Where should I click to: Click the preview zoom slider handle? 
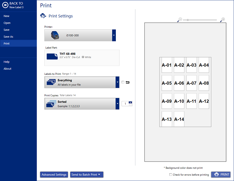pyautogui.click(x=188, y=20)
